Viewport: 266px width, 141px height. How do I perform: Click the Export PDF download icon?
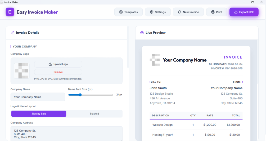236,12
